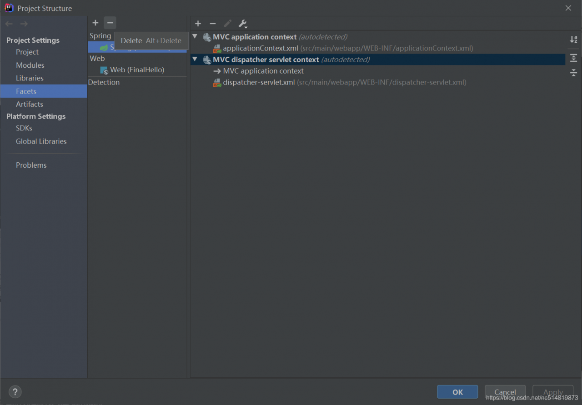The width and height of the screenshot is (582, 405).
Task: Click the back navigation arrow
Action: point(9,24)
